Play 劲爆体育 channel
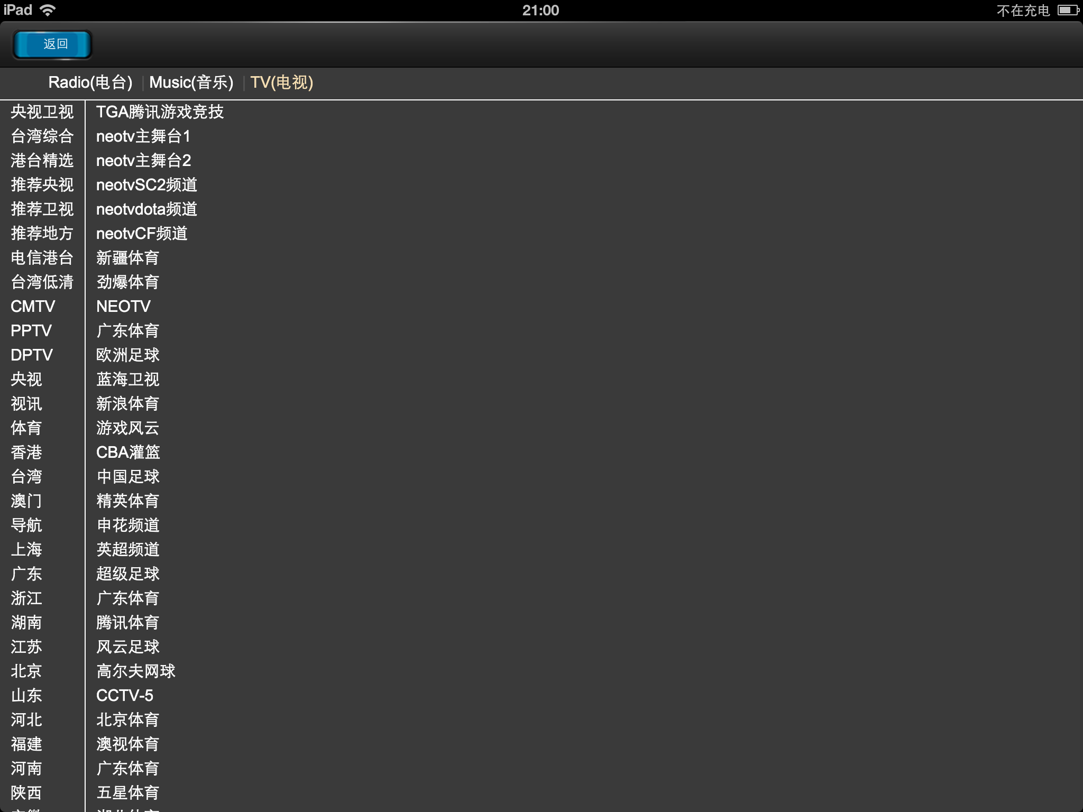The height and width of the screenshot is (812, 1083). tap(128, 282)
